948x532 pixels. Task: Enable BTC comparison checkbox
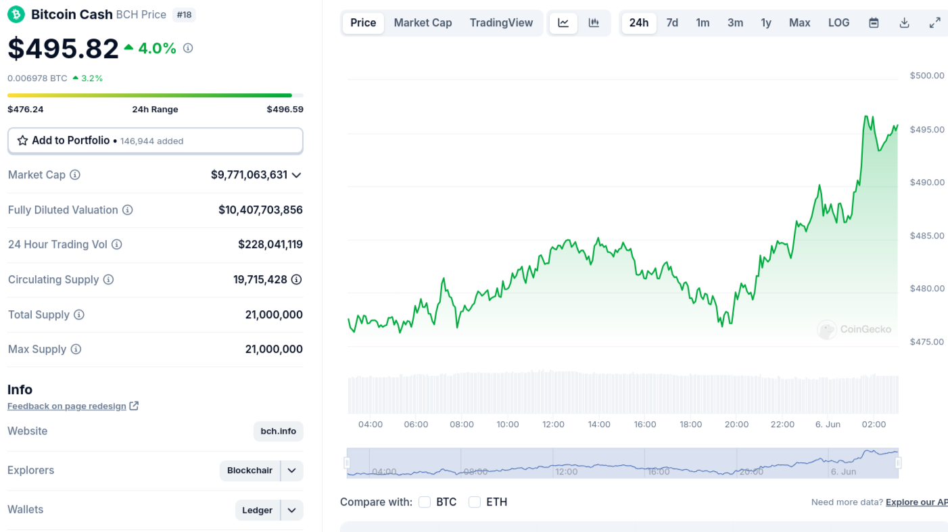click(x=425, y=502)
